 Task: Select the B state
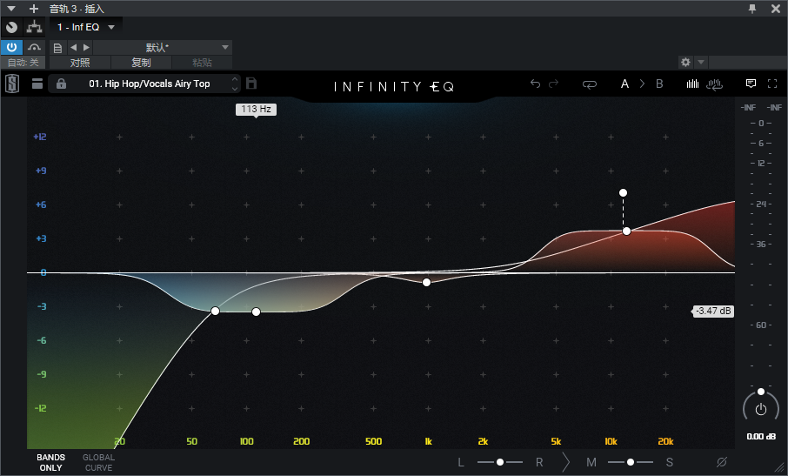pos(659,84)
